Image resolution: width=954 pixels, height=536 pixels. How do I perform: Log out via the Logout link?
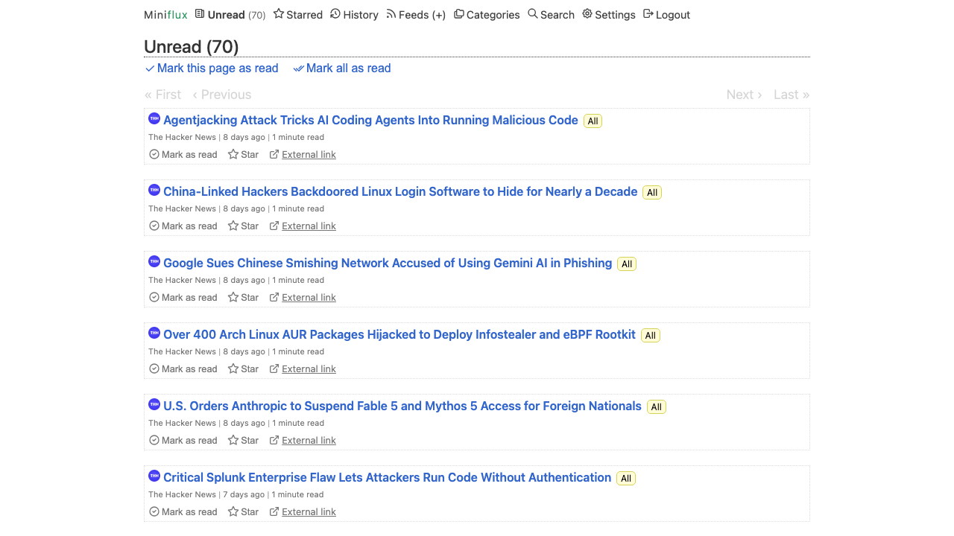pyautogui.click(x=666, y=15)
